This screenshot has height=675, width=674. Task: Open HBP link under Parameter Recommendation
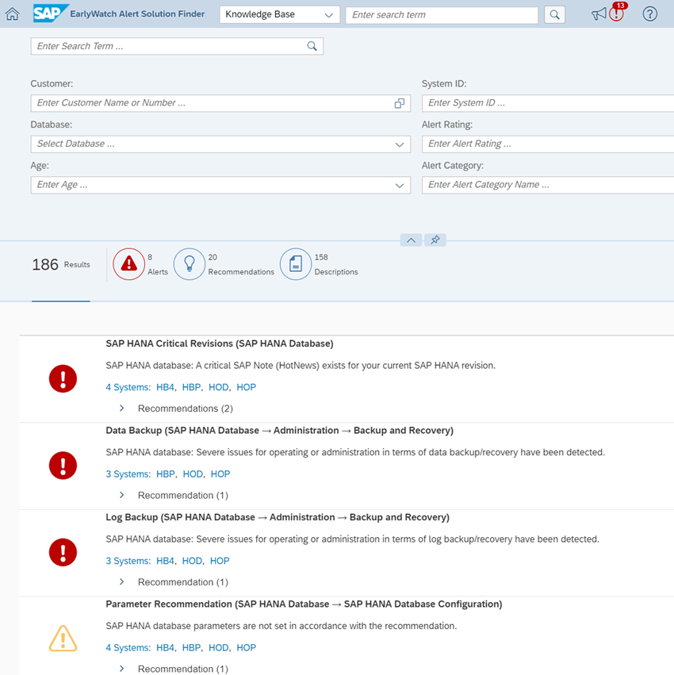click(x=191, y=648)
